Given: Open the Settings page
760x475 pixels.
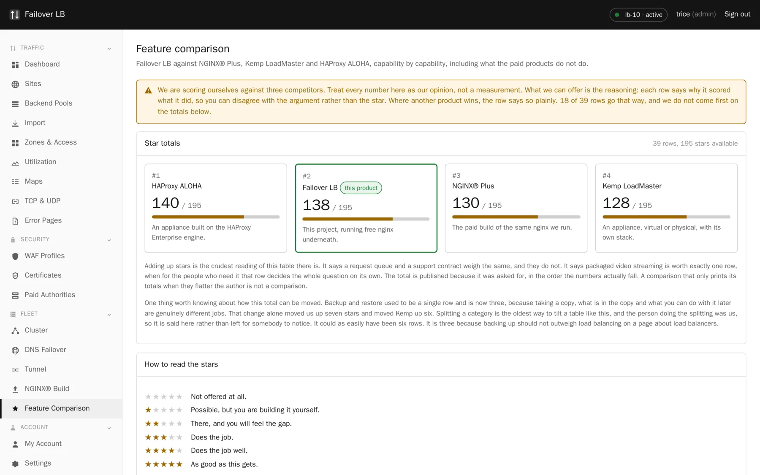Looking at the screenshot, I should click(x=61, y=463).
